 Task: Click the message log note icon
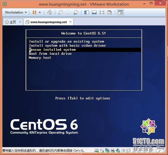pyautogui.click(x=158, y=151)
